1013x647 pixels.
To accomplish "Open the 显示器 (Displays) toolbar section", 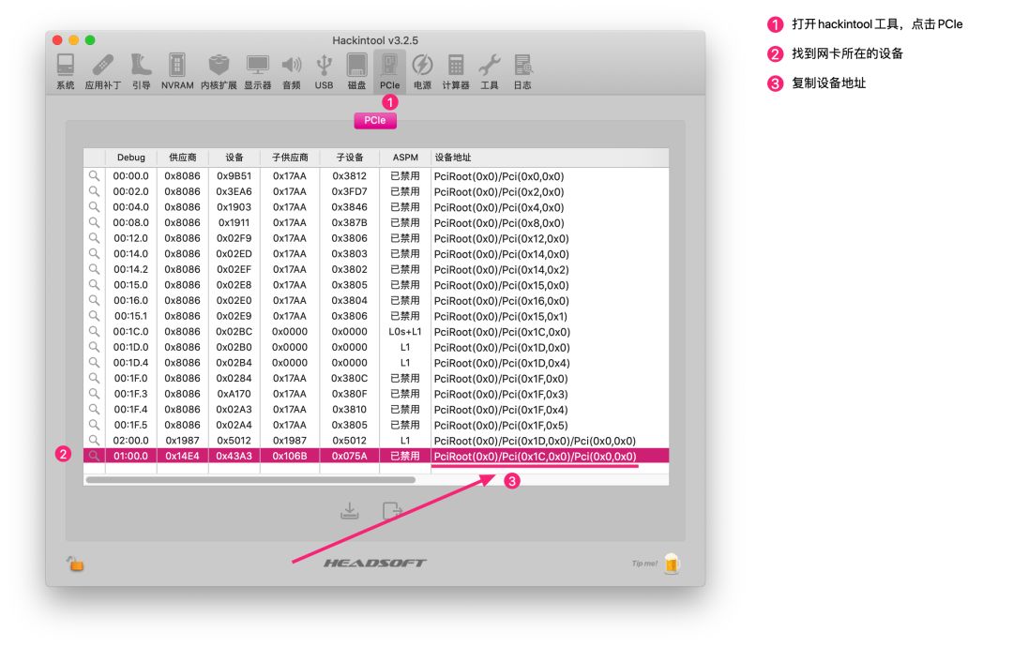I will coord(257,71).
